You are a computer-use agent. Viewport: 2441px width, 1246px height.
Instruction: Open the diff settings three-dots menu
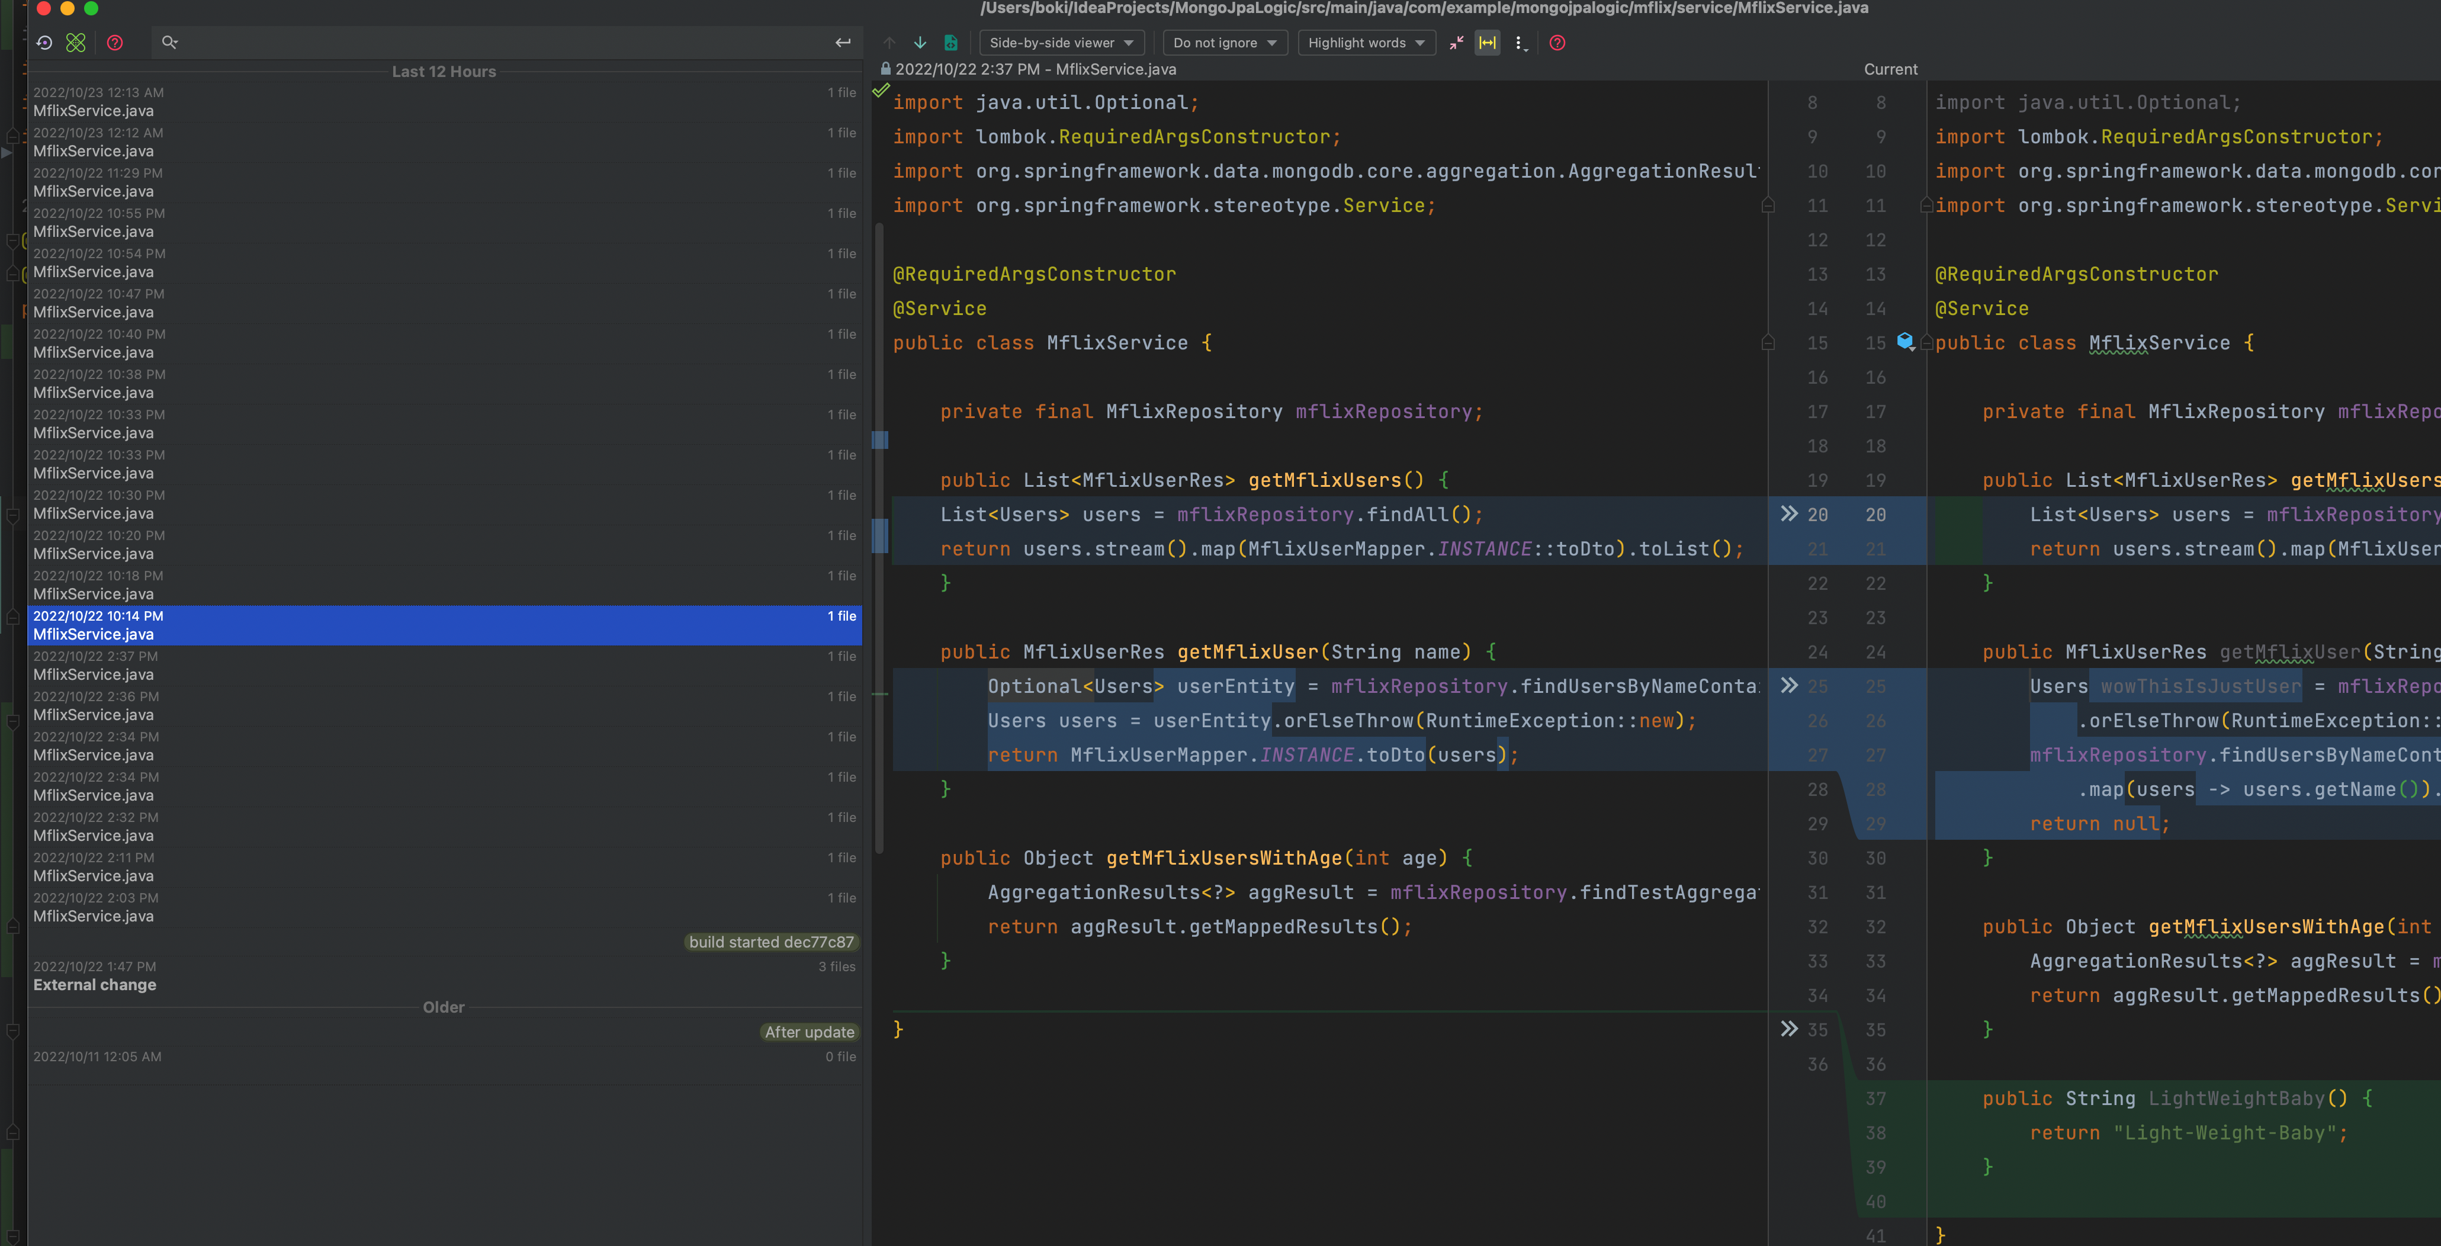(x=1519, y=43)
